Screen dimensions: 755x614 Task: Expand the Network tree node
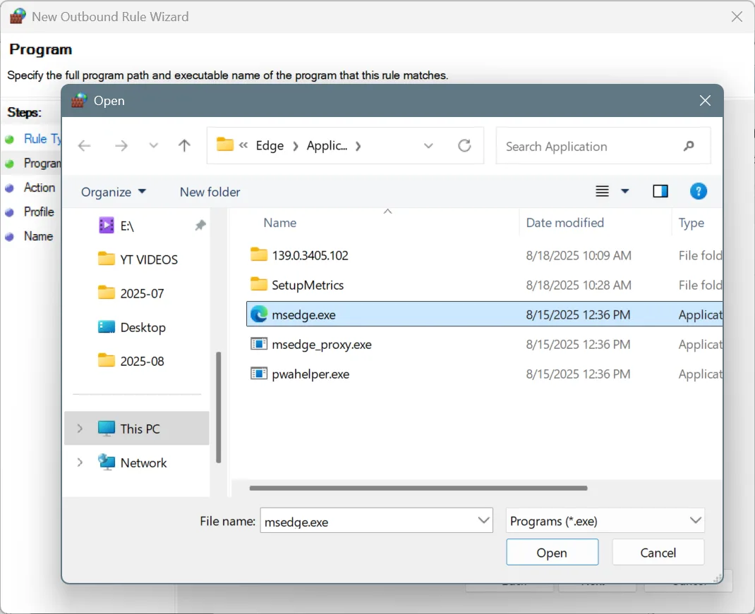80,462
